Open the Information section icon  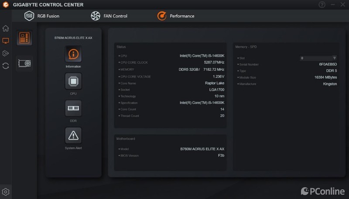(73, 54)
